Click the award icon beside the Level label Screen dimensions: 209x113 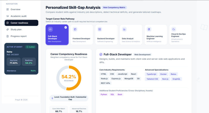52,98
